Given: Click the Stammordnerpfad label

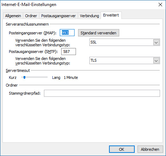Looking at the screenshot, I should 25,93.
